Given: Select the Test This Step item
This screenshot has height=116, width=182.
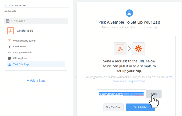Looking at the screenshot, I should click(x=36, y=64).
